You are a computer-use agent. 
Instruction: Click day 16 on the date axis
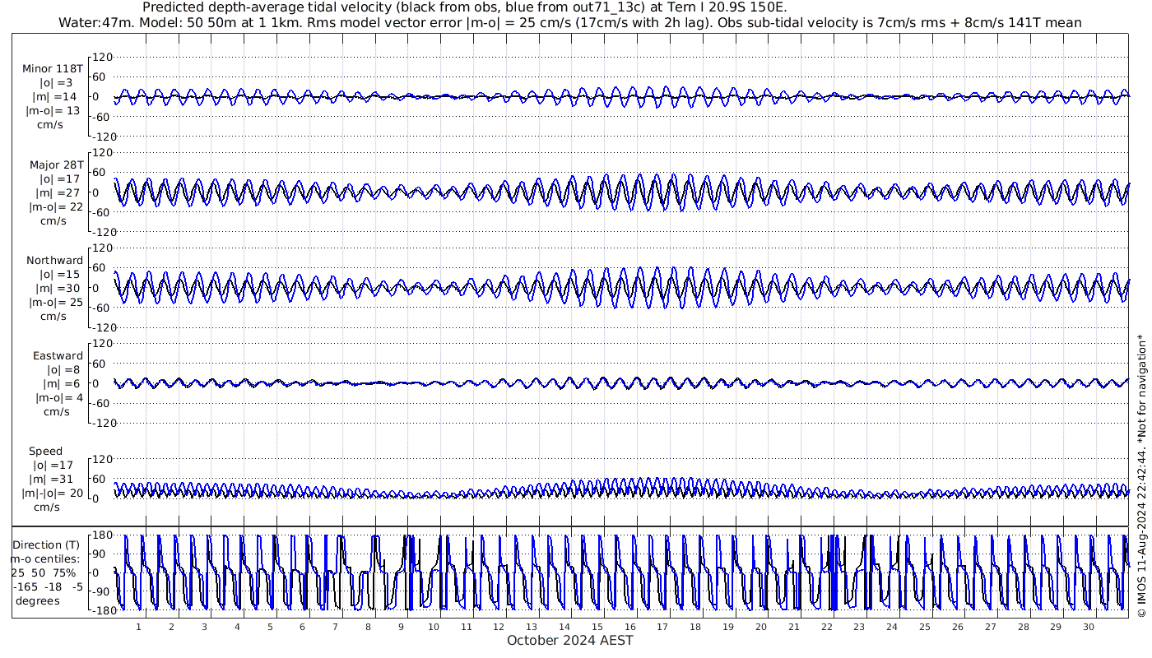629,627
